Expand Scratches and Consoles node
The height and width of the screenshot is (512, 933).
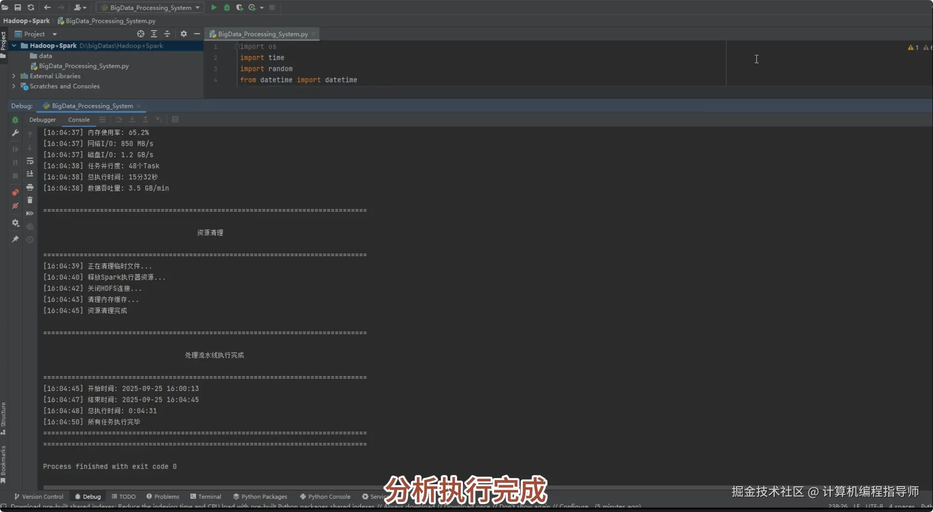click(x=14, y=86)
